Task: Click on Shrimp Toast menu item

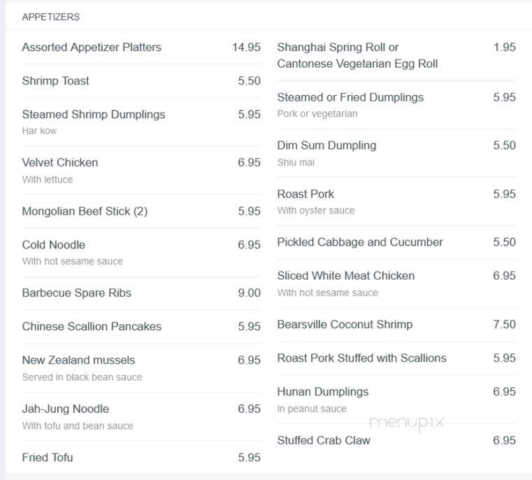Action: pyautogui.click(x=56, y=81)
